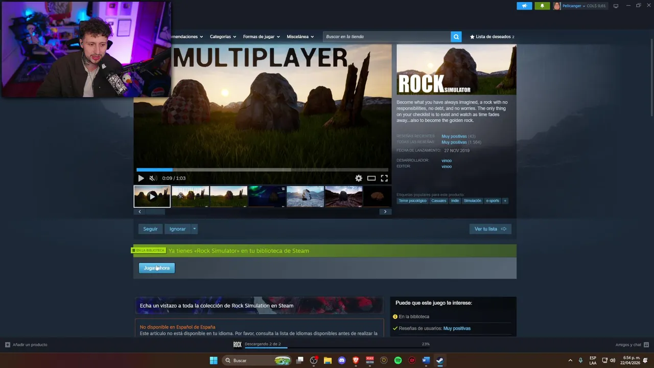Open Windows Start menu
Image resolution: width=654 pixels, height=368 pixels.
tap(214, 360)
